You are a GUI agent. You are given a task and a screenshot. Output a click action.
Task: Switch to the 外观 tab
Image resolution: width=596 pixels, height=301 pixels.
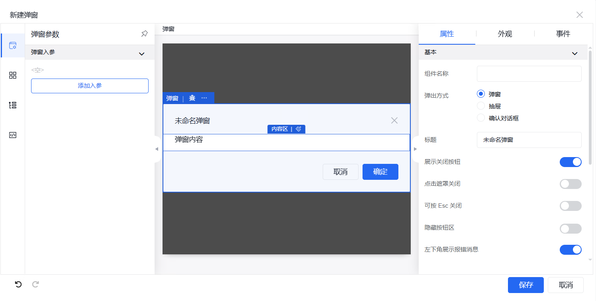(x=505, y=34)
